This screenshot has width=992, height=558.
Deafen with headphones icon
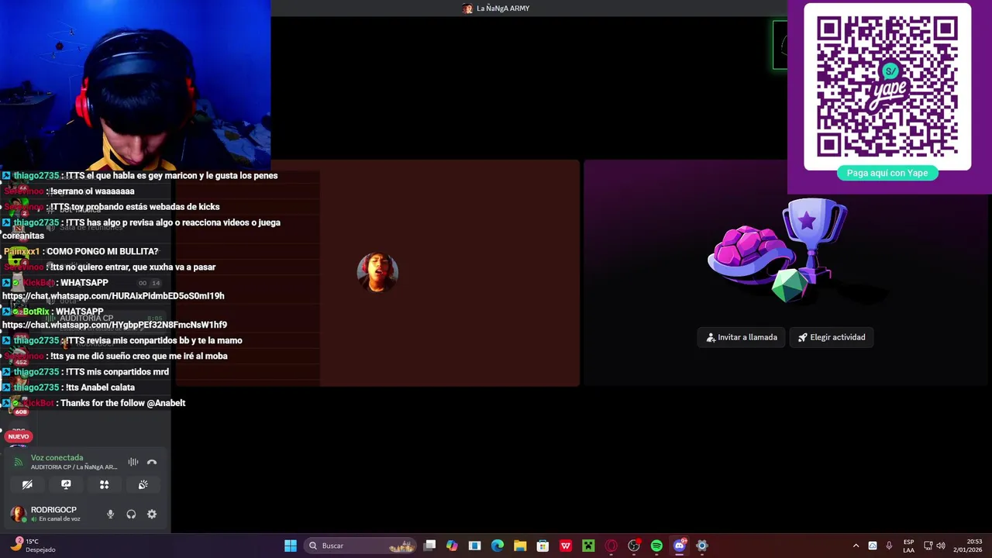131,514
